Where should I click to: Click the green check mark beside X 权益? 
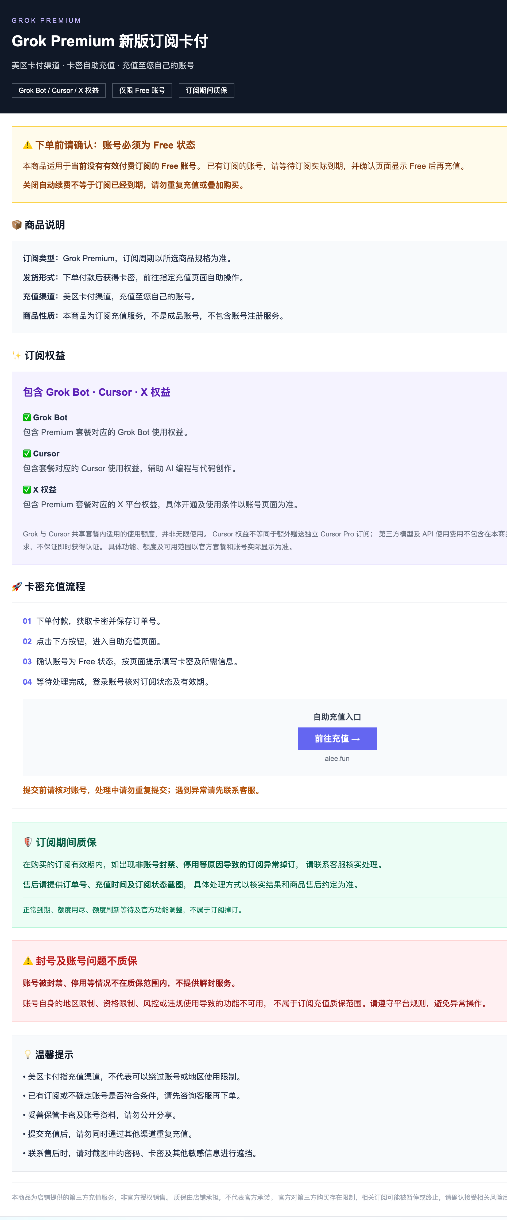(27, 489)
